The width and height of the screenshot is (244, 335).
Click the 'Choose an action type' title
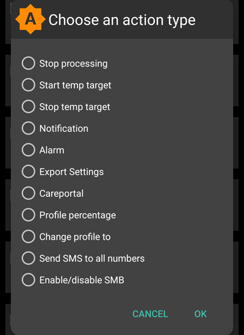pyautogui.click(x=122, y=20)
